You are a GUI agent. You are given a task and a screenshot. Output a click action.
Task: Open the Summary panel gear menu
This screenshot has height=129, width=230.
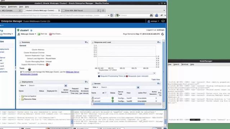pyautogui.click(x=86, y=42)
